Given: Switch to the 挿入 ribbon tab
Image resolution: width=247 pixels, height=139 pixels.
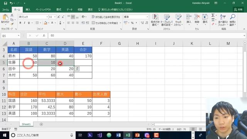Looking at the screenshot, I should (x=28, y=10).
